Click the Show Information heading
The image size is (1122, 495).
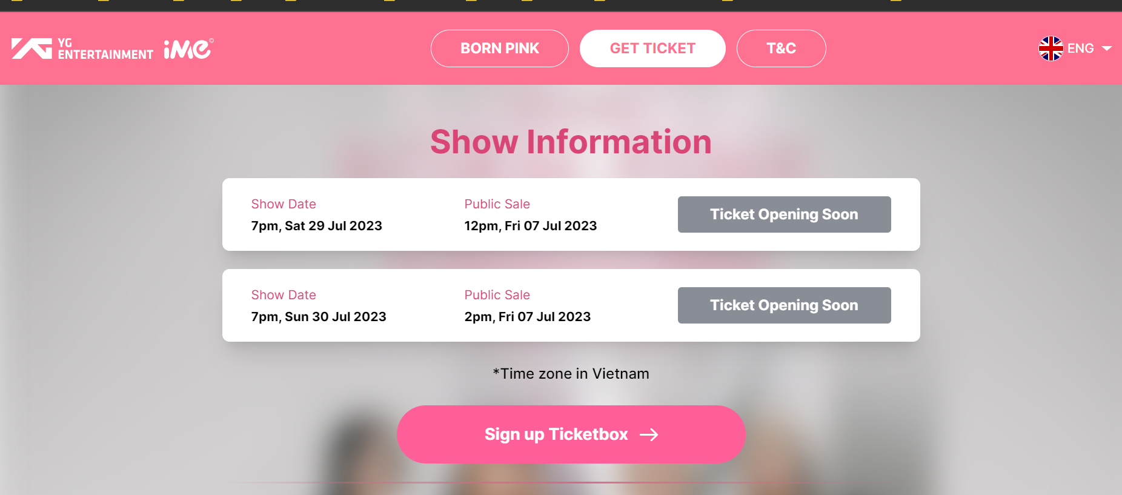click(571, 142)
